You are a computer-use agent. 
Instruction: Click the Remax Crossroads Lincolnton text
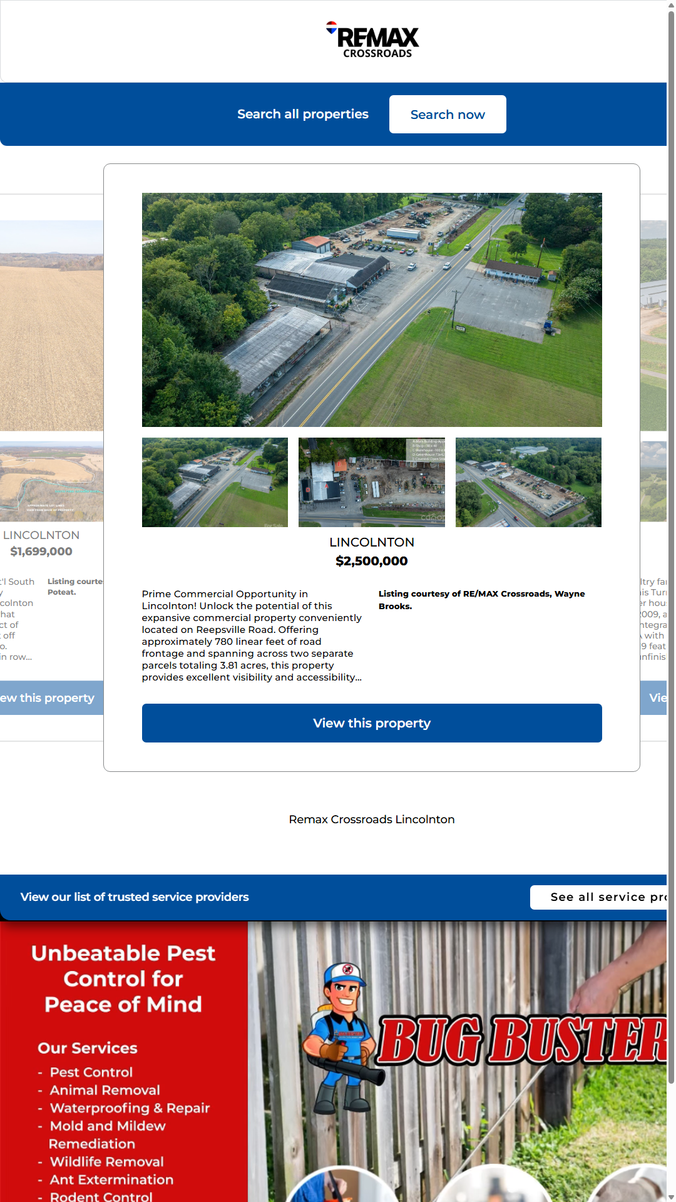click(372, 819)
